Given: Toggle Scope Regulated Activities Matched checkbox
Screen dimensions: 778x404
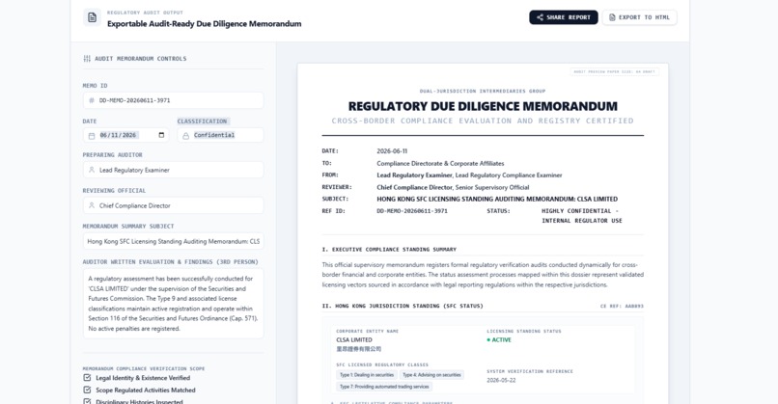Looking at the screenshot, I should click(87, 390).
